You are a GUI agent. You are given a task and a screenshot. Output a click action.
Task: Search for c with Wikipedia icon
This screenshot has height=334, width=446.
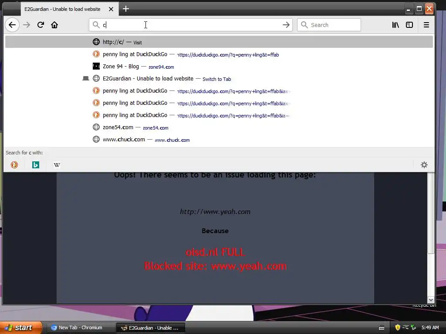57,165
